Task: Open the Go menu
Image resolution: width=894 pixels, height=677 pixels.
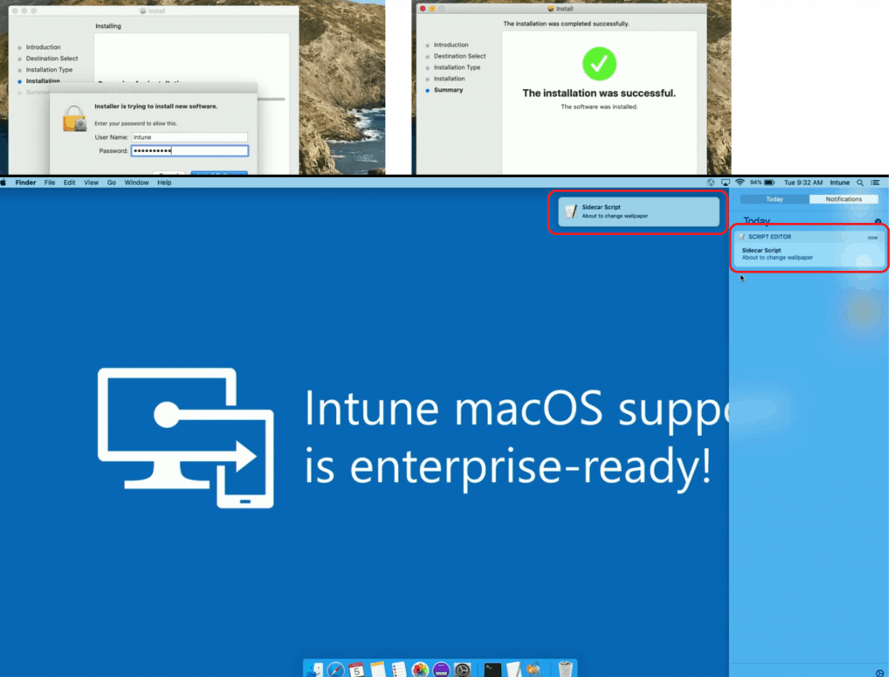Action: [112, 183]
